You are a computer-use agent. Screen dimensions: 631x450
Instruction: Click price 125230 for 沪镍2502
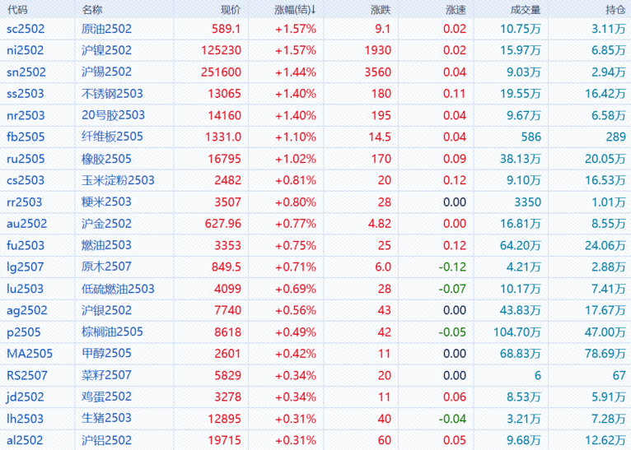click(x=222, y=50)
